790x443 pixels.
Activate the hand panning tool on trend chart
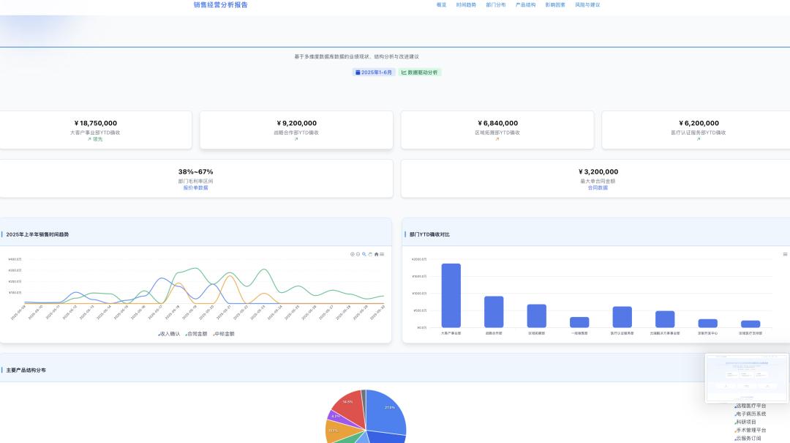click(x=370, y=254)
